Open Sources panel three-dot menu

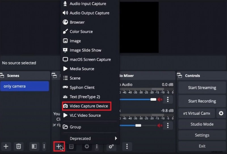pos(97,146)
